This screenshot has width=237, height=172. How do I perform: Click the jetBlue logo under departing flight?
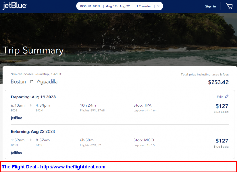point(17,118)
